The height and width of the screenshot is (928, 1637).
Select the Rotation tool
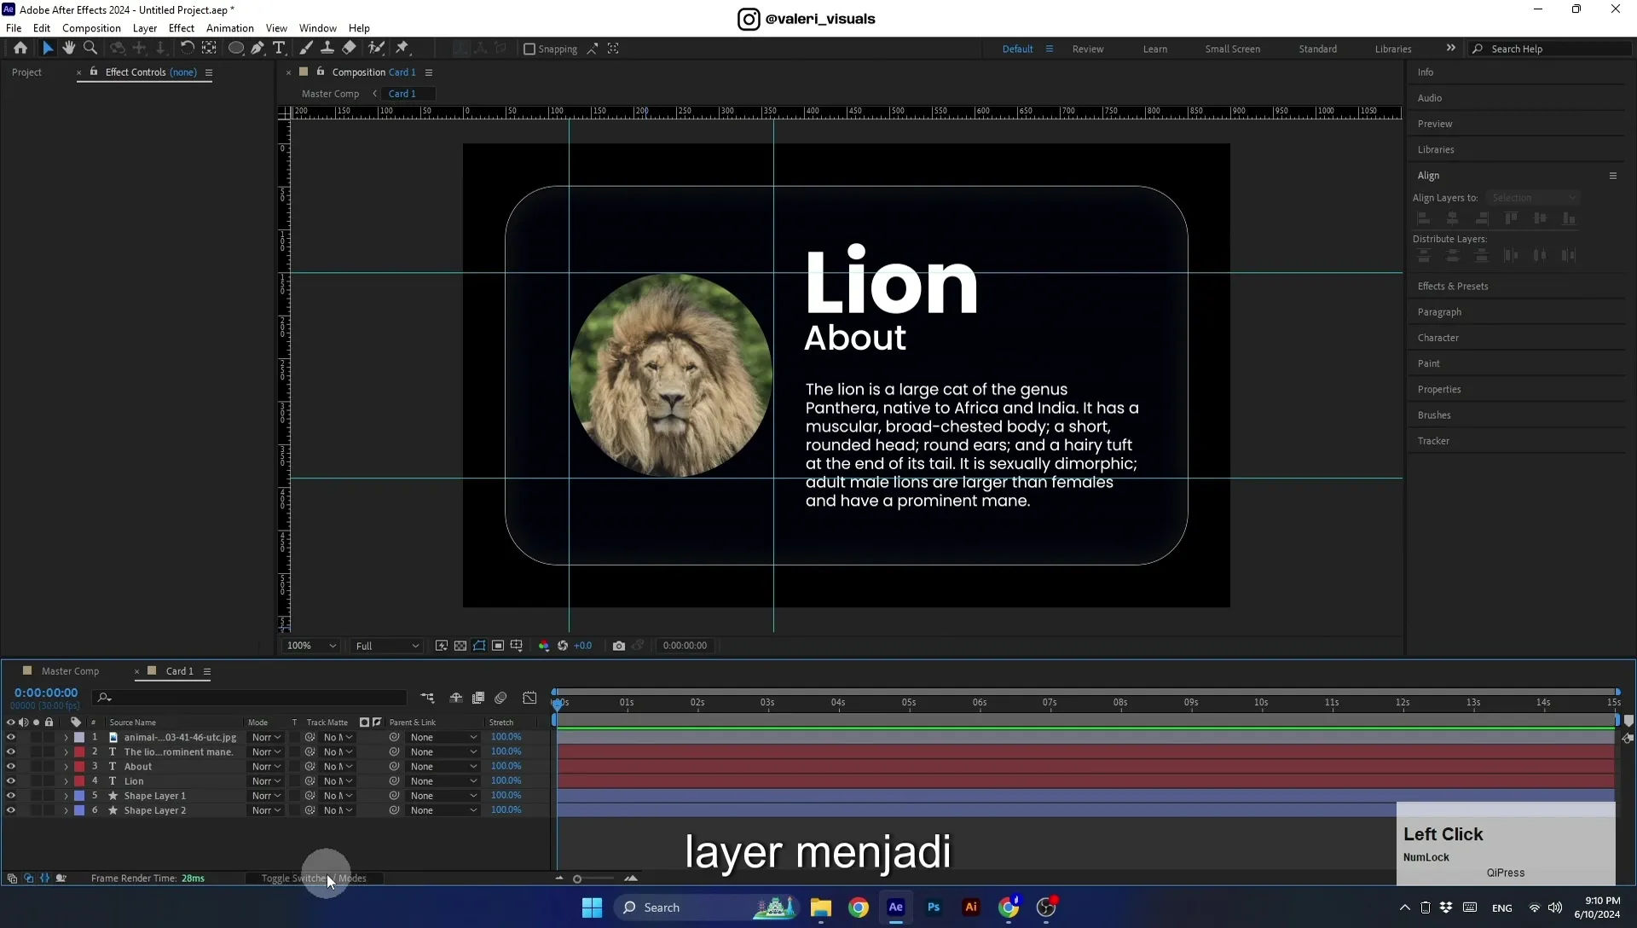(187, 49)
